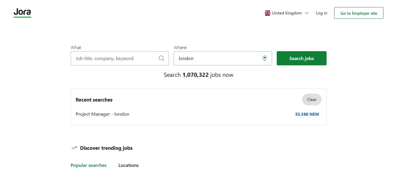397x171 pixels.
Task: Go to Employer site
Action: tap(359, 13)
